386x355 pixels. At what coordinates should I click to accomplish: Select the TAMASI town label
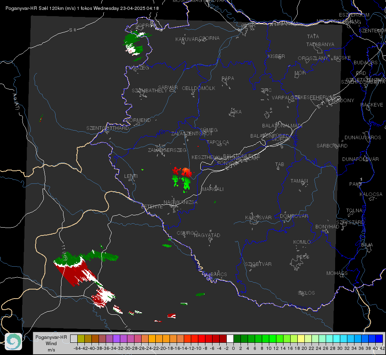(x=299, y=181)
